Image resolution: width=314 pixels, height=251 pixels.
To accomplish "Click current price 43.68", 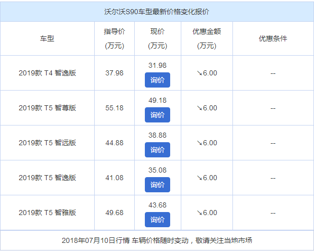I will (158, 205).
